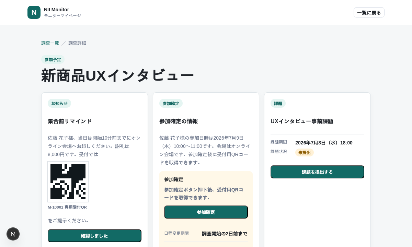Click the 参加確定 tag on the middle card
Screen dimensions: 412x247
point(171,103)
